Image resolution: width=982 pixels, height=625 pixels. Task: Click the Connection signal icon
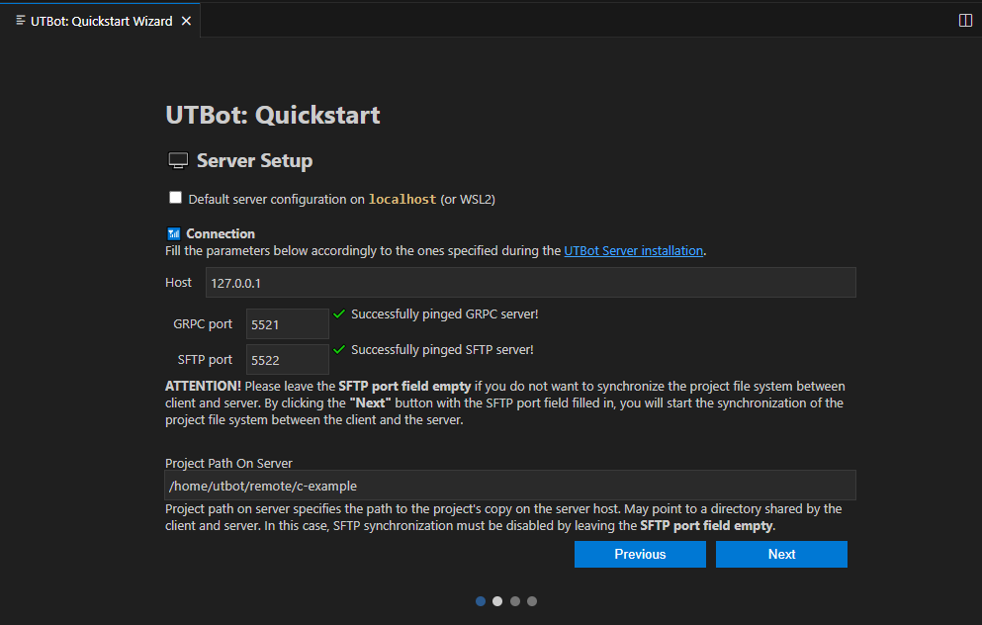pyautogui.click(x=173, y=234)
